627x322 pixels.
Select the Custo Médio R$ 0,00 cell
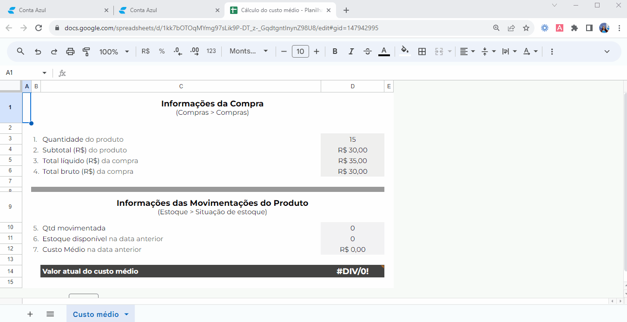[x=353, y=249]
